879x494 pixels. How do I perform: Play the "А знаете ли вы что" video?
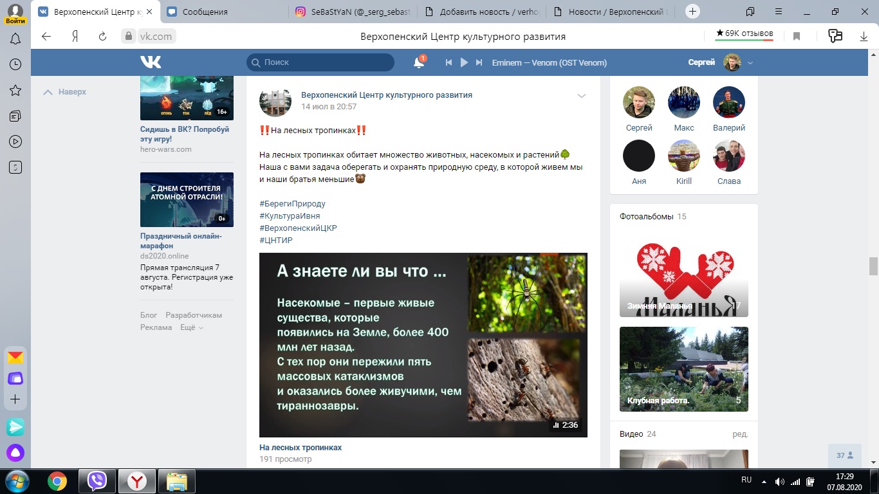[x=423, y=345]
